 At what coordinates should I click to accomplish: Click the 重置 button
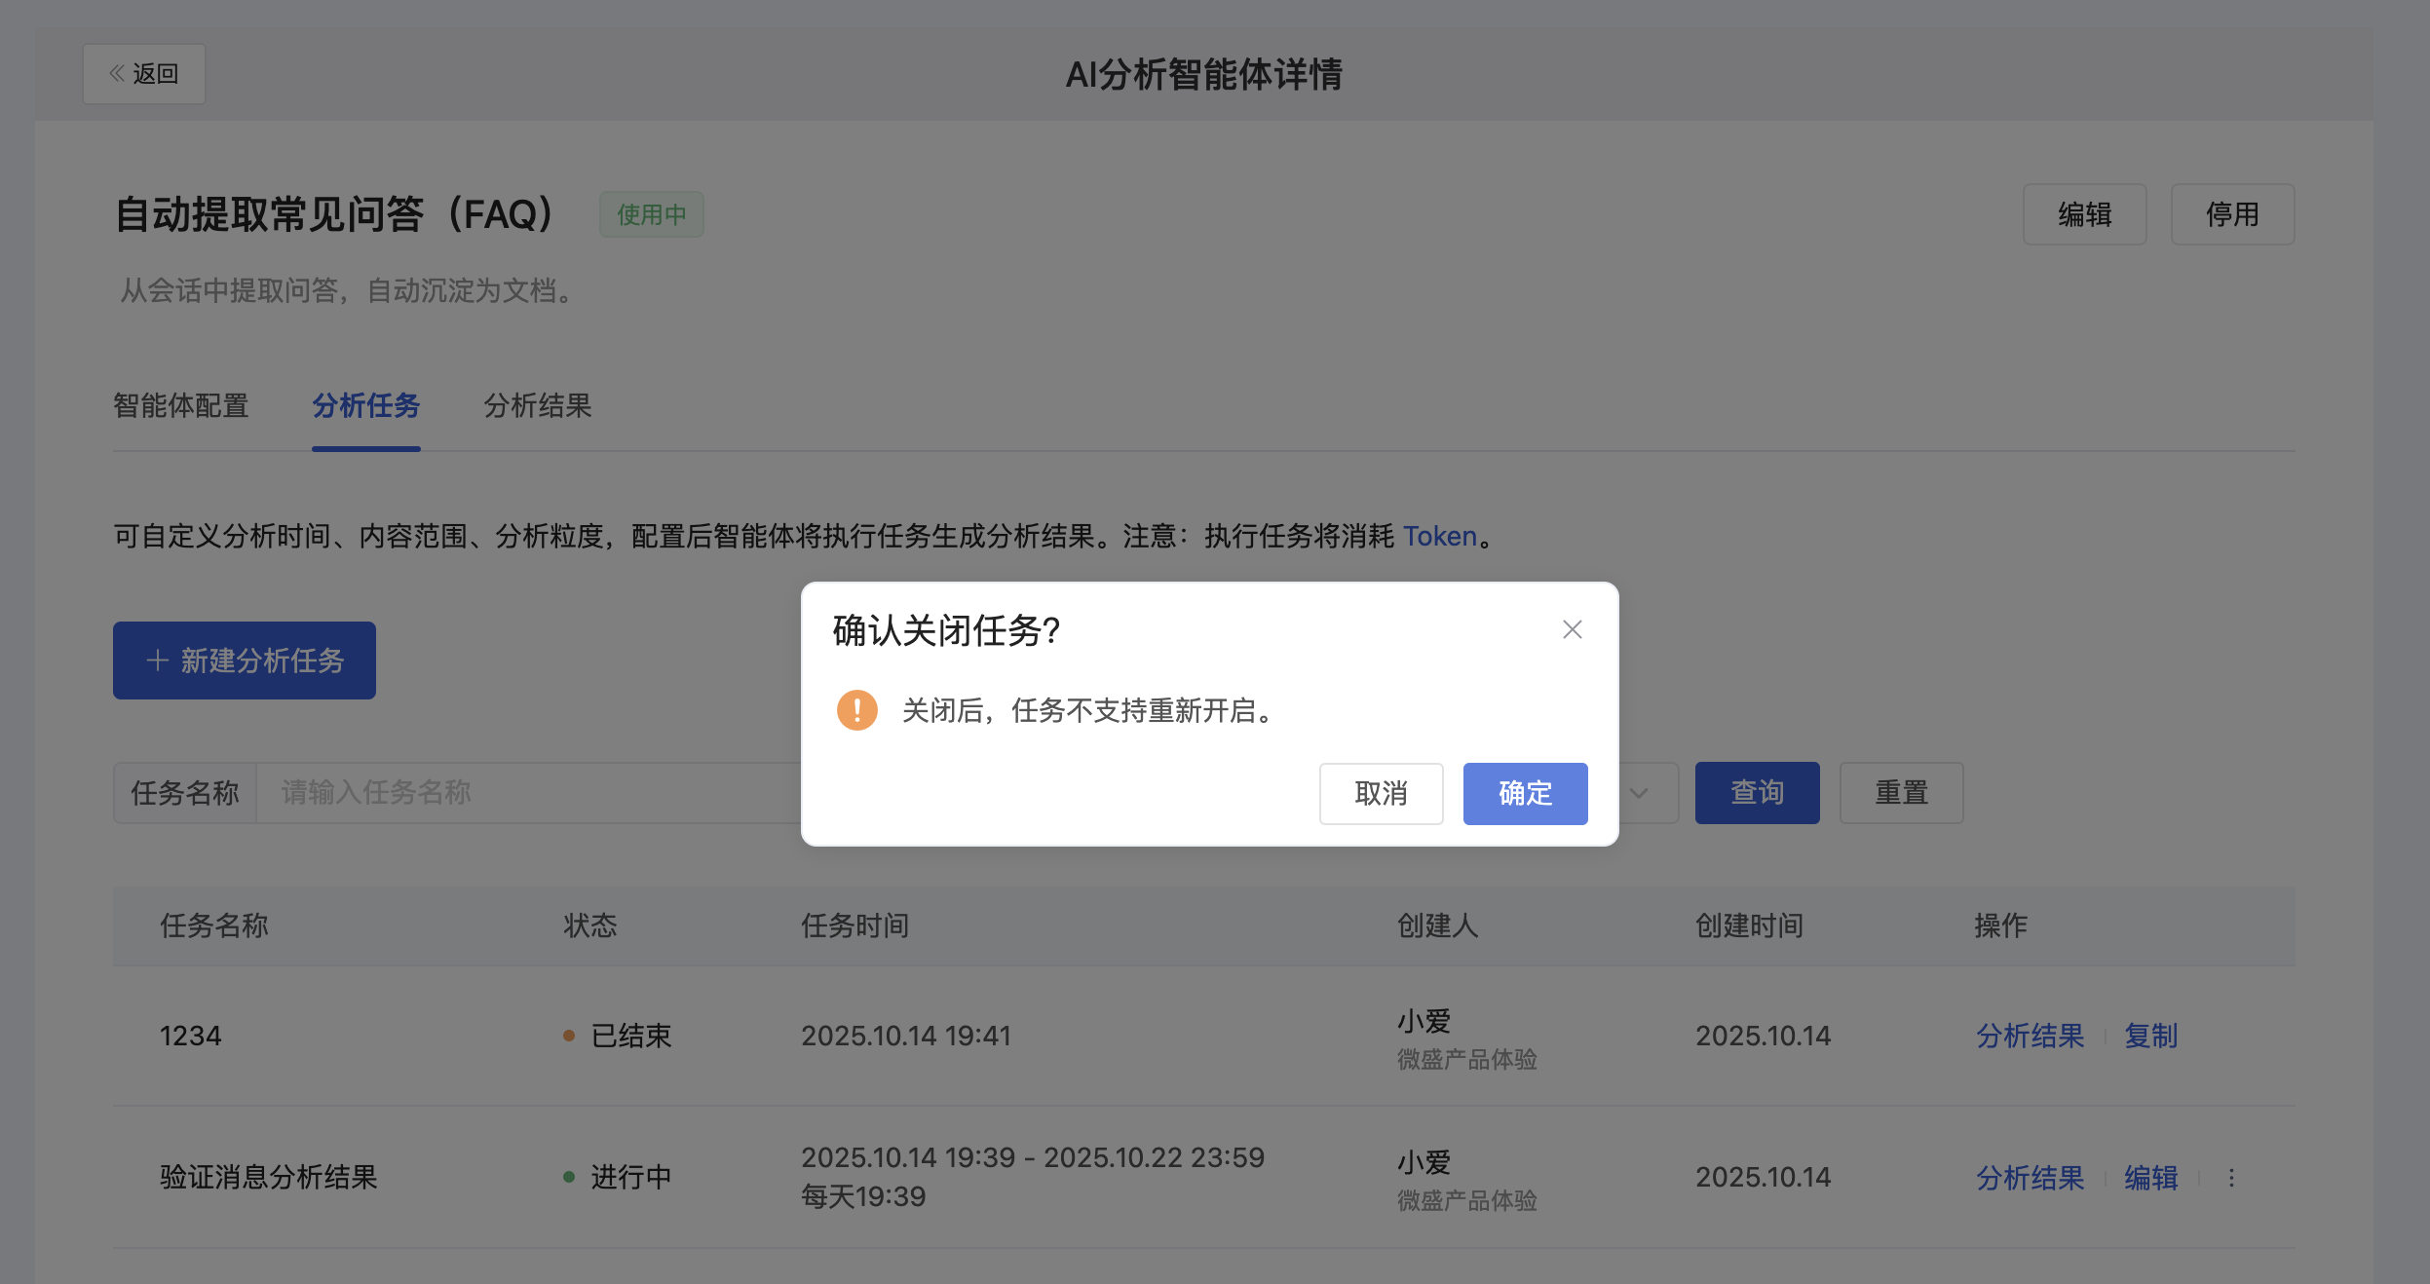(1901, 793)
